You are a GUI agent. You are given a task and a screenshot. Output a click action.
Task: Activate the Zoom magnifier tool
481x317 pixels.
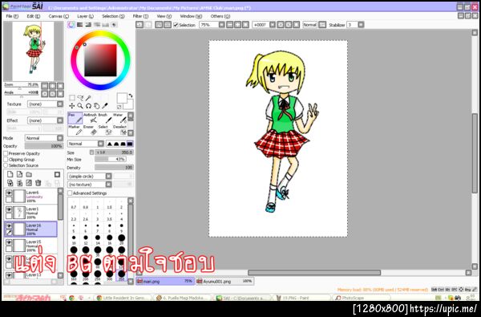[x=80, y=106]
